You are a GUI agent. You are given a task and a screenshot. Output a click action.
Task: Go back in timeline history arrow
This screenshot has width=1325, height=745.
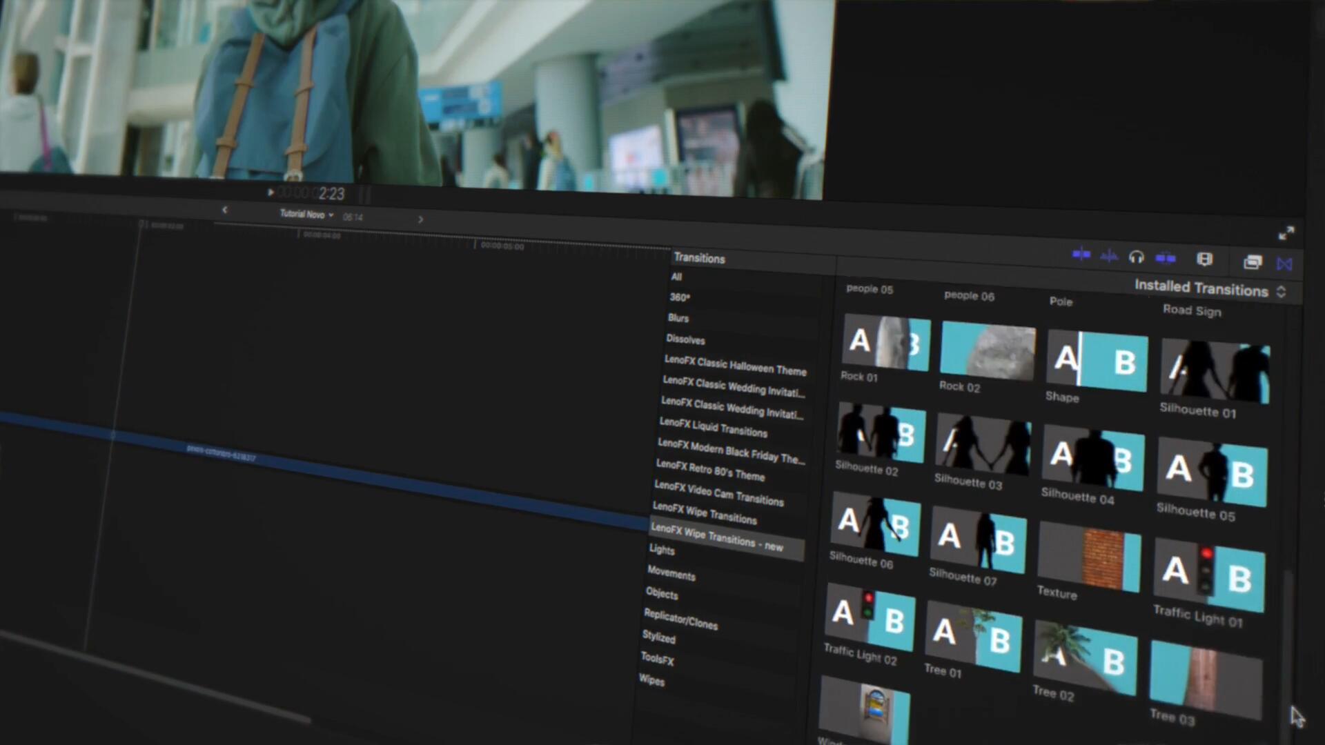click(224, 210)
